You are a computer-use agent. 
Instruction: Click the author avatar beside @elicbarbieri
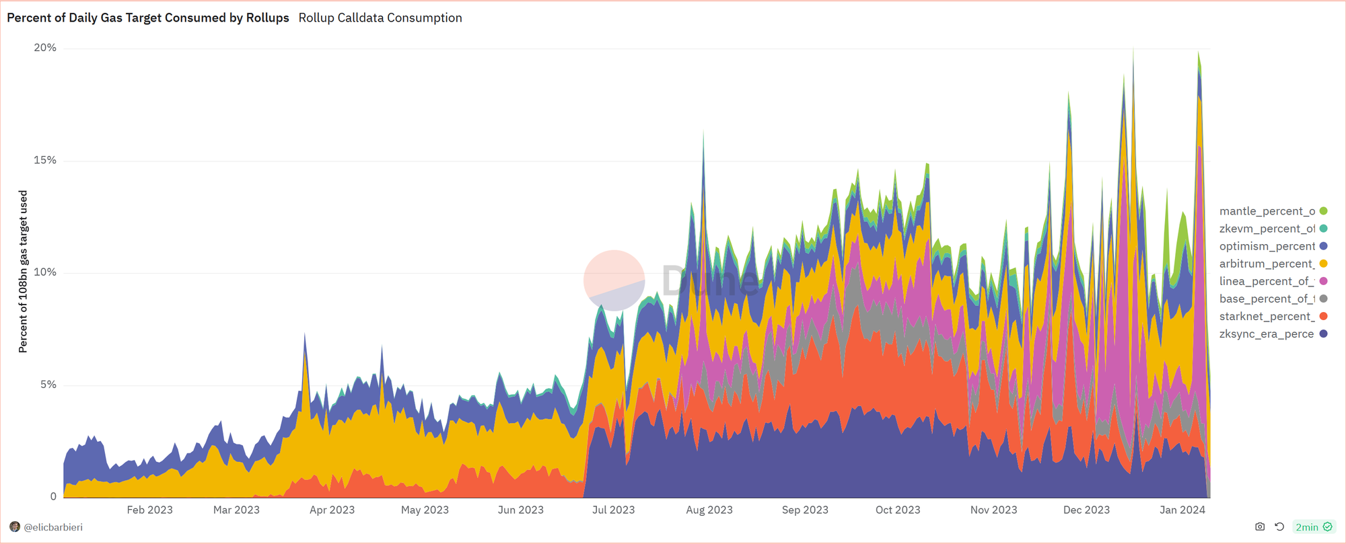click(15, 527)
